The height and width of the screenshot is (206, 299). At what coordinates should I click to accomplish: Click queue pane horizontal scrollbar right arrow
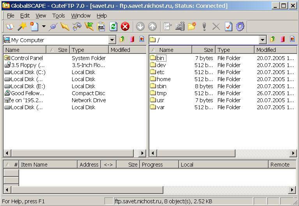[x=292, y=190]
